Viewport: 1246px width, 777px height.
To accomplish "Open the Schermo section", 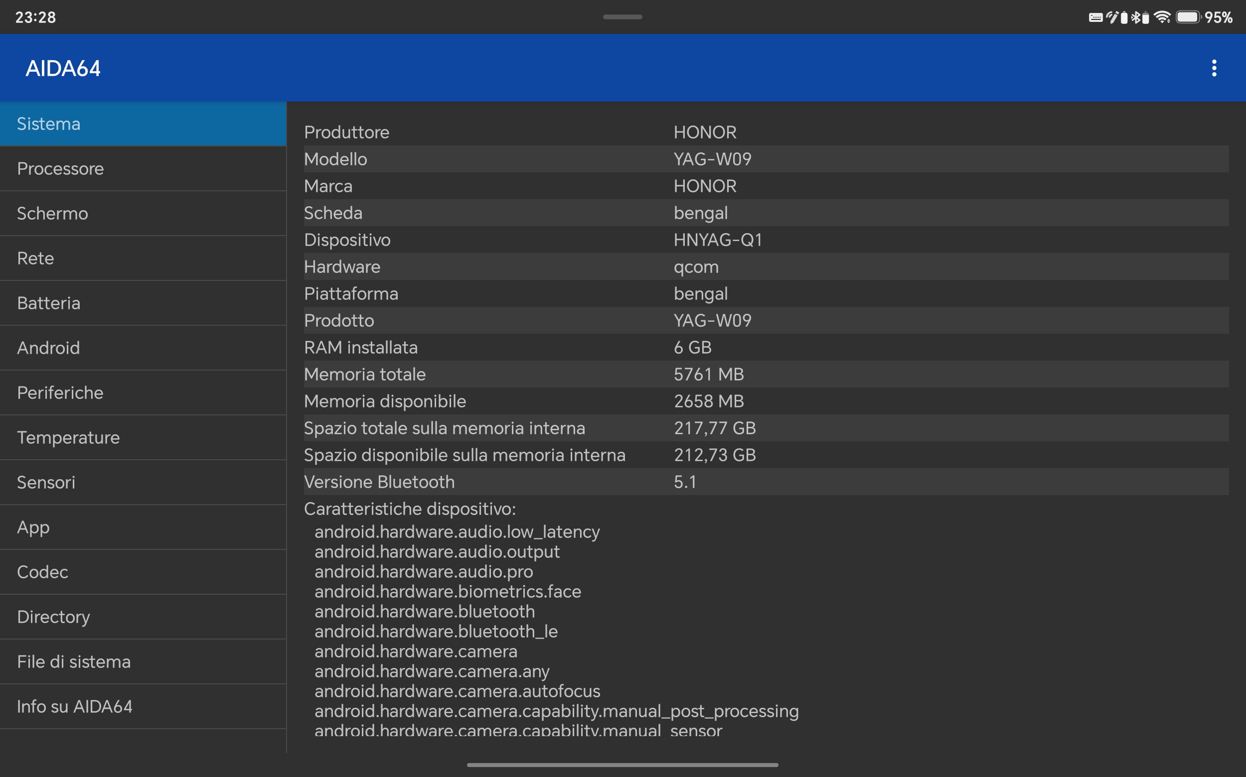I will pyautogui.click(x=143, y=213).
